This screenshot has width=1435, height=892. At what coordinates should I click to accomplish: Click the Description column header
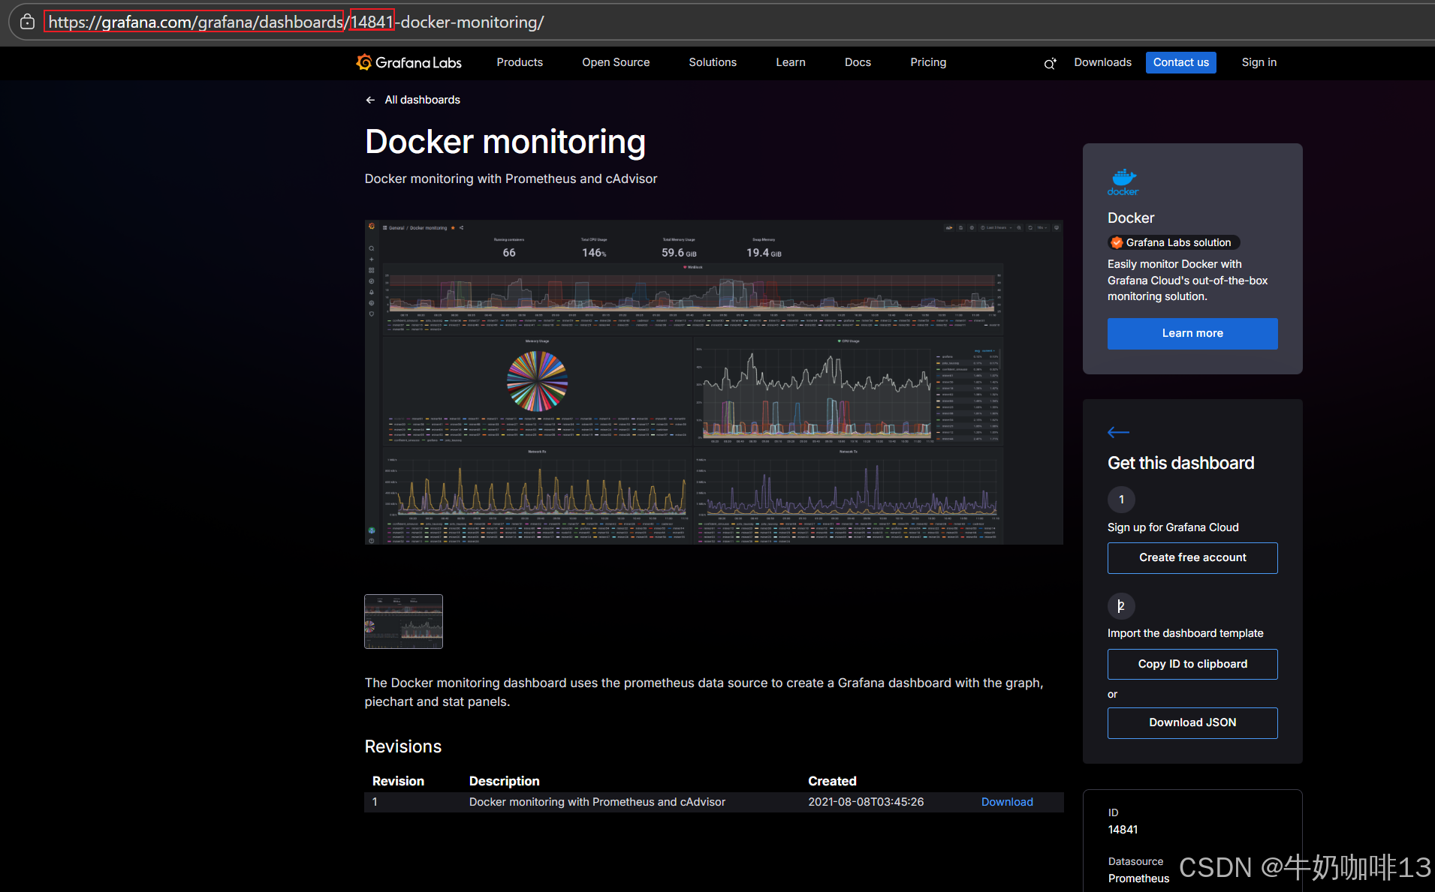click(504, 781)
